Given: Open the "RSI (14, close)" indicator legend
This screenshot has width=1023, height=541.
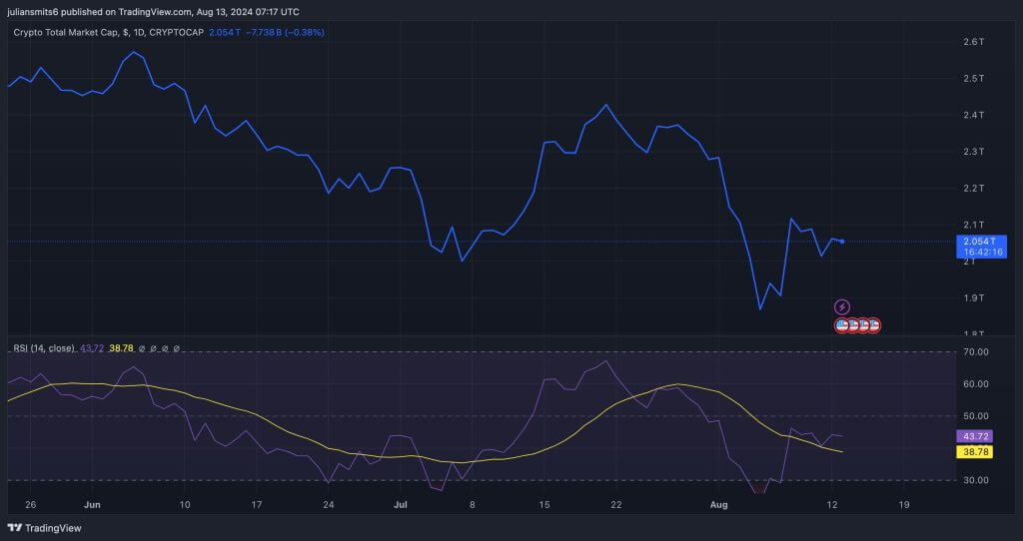Looking at the screenshot, I should [x=44, y=348].
